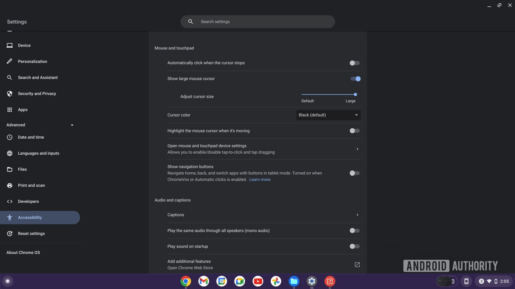Open the Files app in shelf
The image size is (515, 289).
tap(294, 281)
